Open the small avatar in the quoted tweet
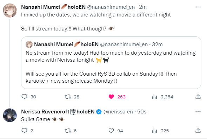This screenshot has width=207, height=139. click(29, 44)
